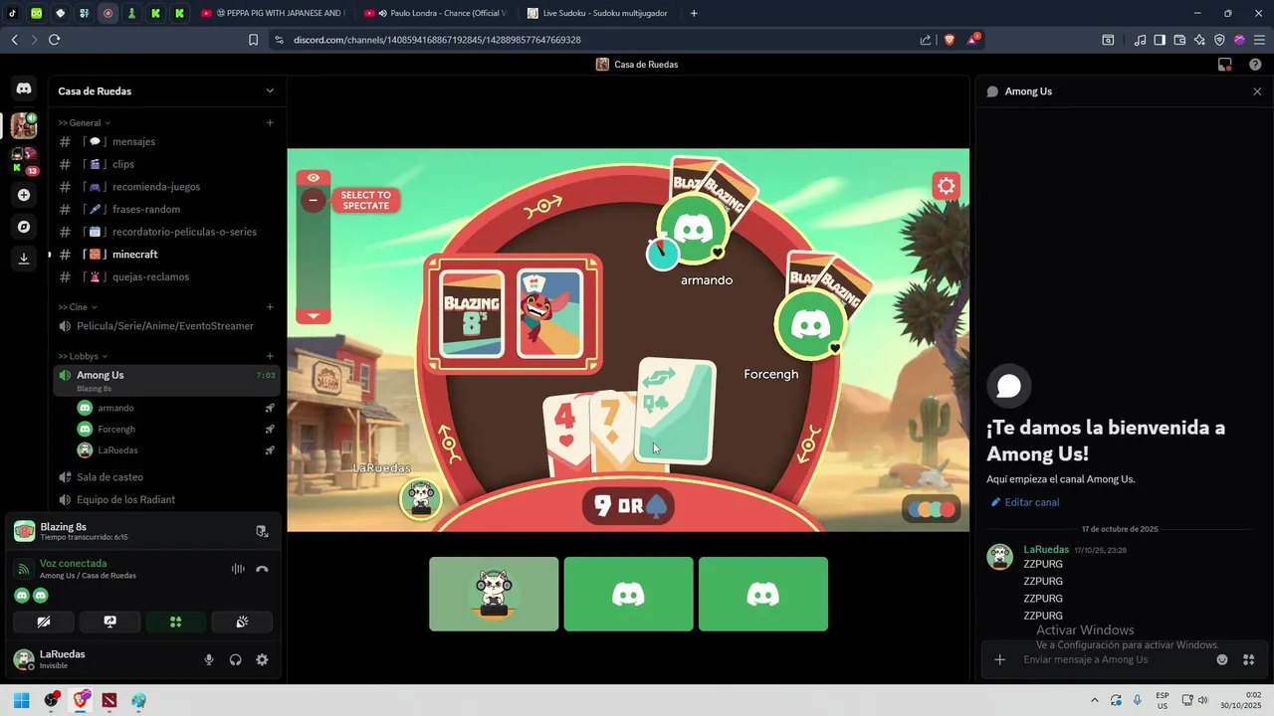This screenshot has width=1274, height=716.
Task: Join the Sala de casteo voice channel
Action: (166, 477)
